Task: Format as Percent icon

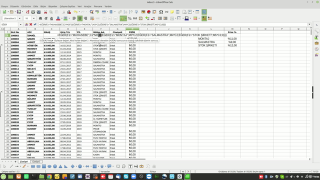Action: click(x=129, y=18)
